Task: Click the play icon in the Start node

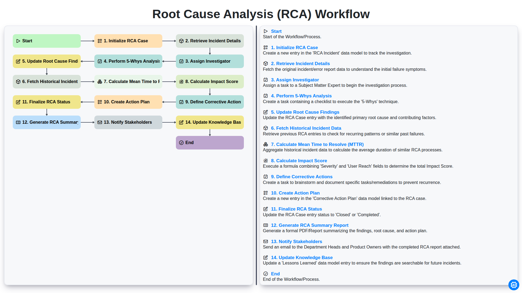Action: [18, 41]
